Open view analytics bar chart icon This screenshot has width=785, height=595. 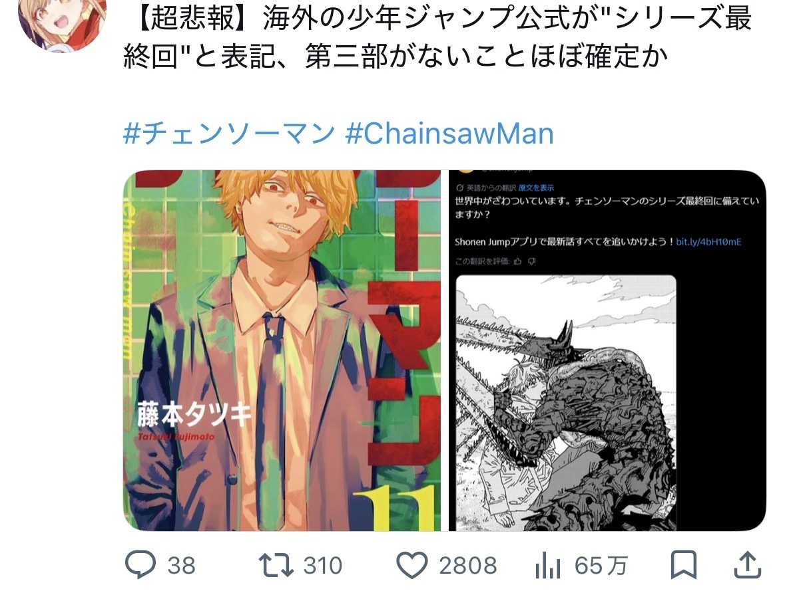tap(548, 566)
